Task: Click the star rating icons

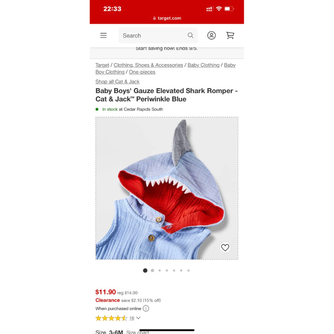Action: pyautogui.click(x=111, y=318)
